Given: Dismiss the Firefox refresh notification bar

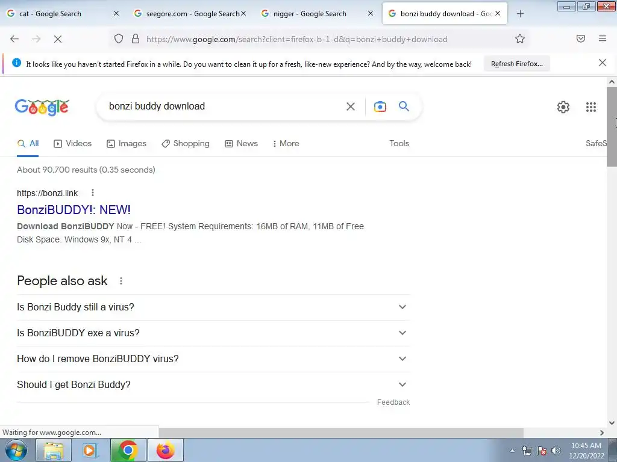Looking at the screenshot, I should coord(602,63).
